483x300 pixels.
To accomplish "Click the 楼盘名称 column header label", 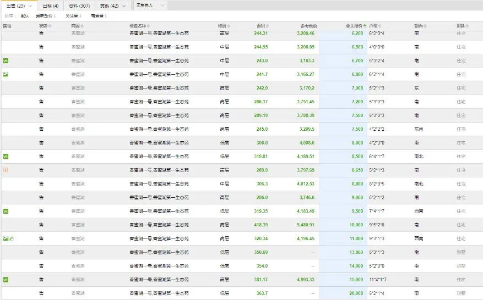I will [x=138, y=26].
